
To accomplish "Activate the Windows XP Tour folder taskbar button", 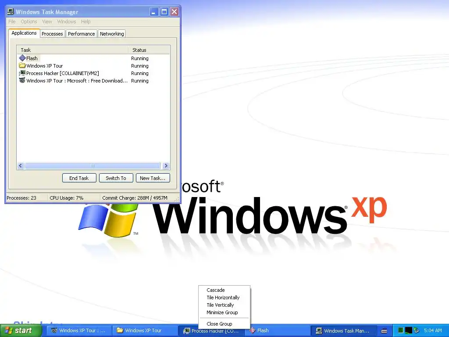I will [146, 331].
